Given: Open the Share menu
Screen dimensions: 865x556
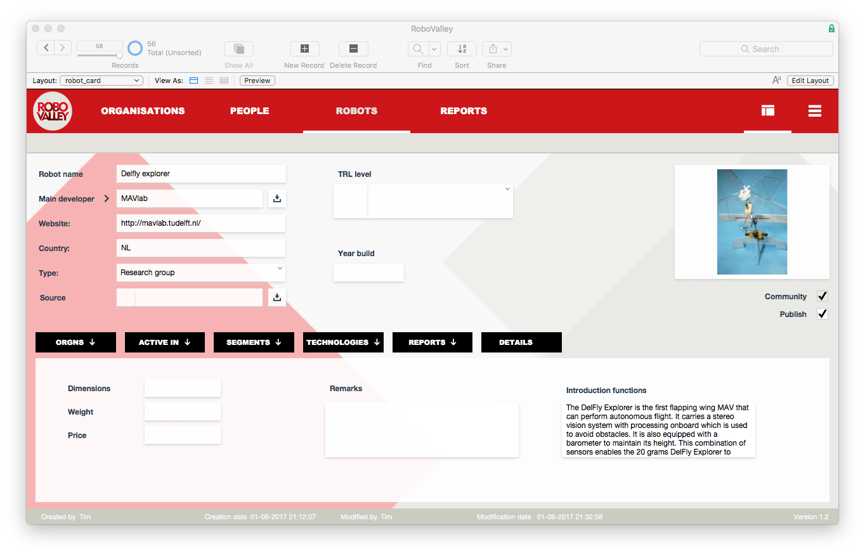Looking at the screenshot, I should pyautogui.click(x=497, y=49).
